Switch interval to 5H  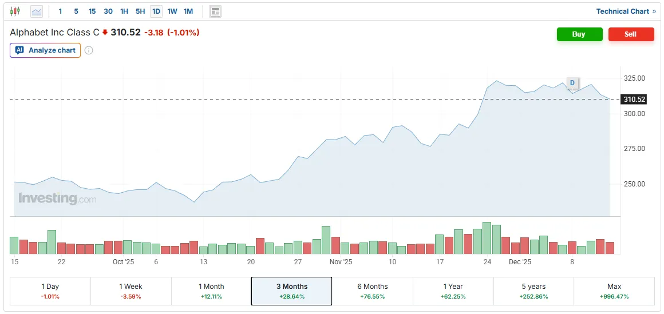(140, 11)
